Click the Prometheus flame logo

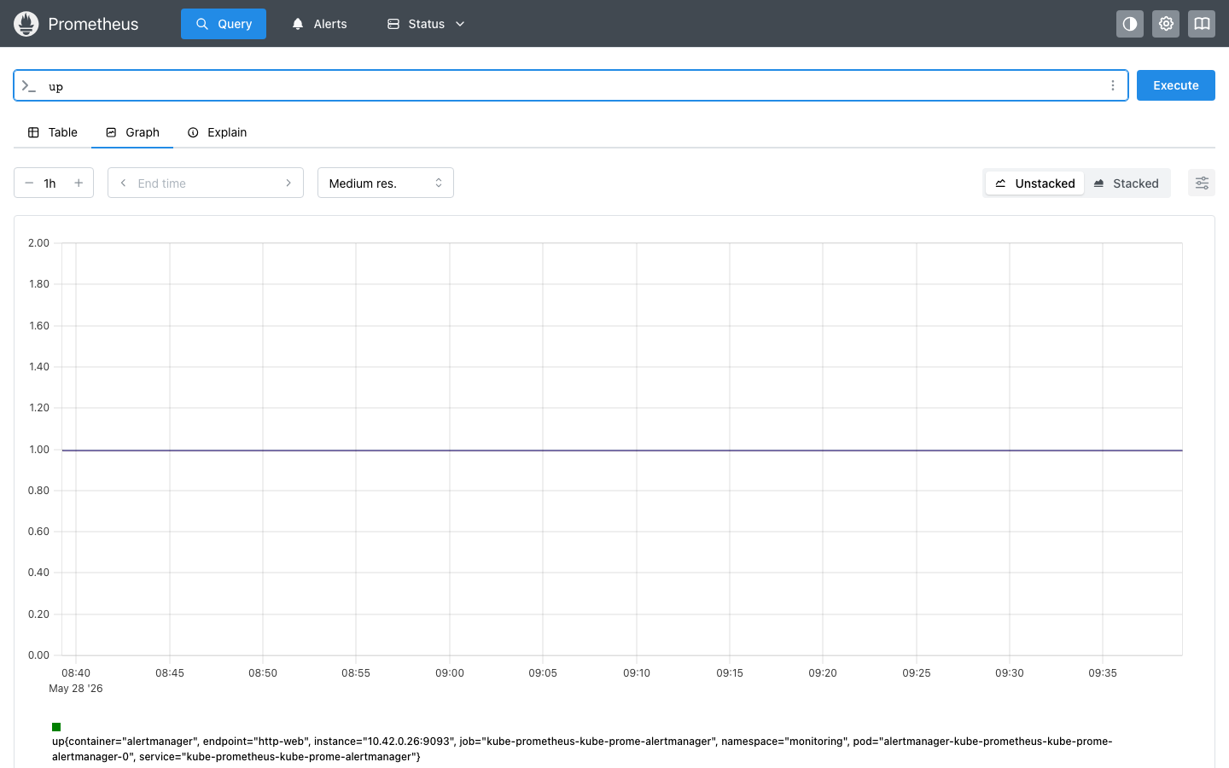click(x=26, y=24)
